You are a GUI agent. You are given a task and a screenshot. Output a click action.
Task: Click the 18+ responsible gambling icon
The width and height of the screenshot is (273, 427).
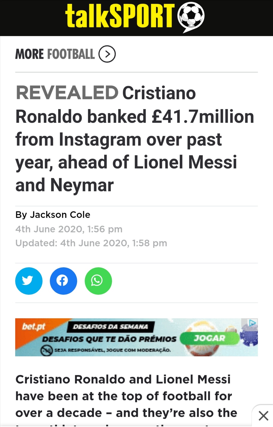click(x=47, y=351)
